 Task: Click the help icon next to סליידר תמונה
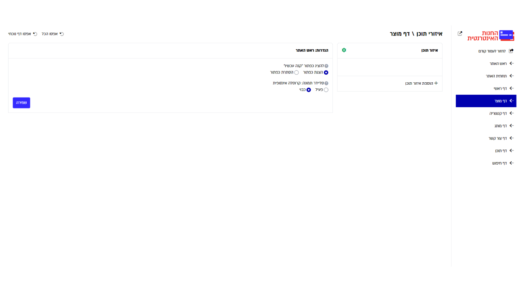tap(326, 83)
